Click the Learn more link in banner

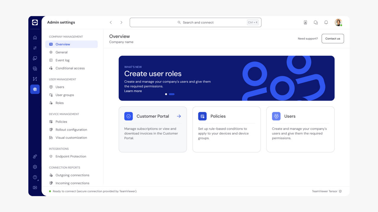[133, 91]
